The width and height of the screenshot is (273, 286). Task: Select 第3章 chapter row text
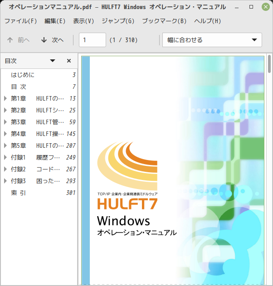37,122
